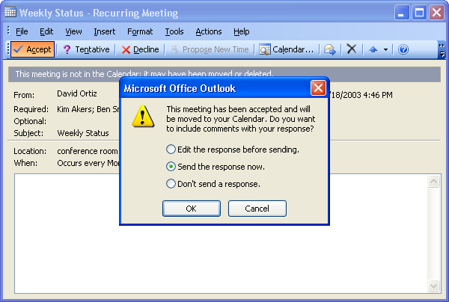
Task: Click the Decline meeting button
Action: pyautogui.click(x=140, y=49)
